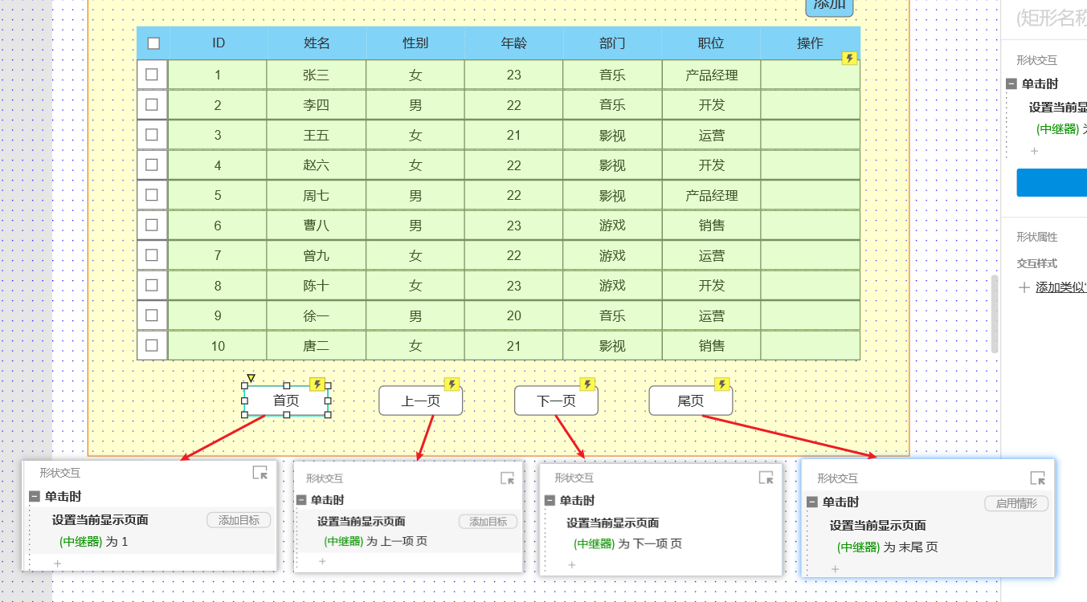The height and width of the screenshot is (602, 1087).
Task: Click the plus under (中继器) in the right panel
Action: point(1034,151)
